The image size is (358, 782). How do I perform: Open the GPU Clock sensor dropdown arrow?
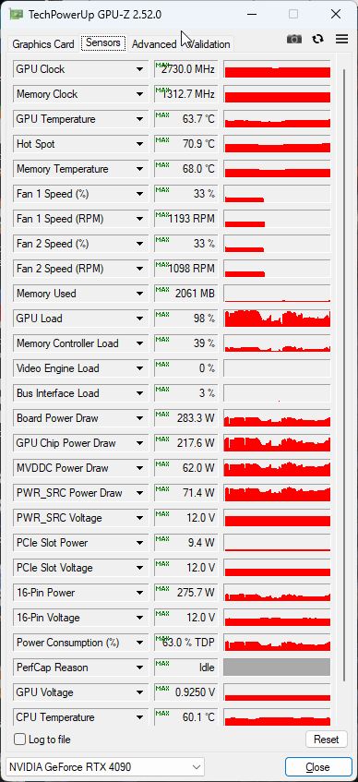[x=139, y=69]
